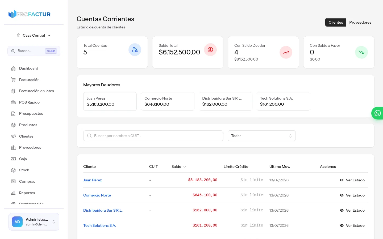Go to Facturación en lotes
This screenshot has width=383, height=239.
[34, 91]
